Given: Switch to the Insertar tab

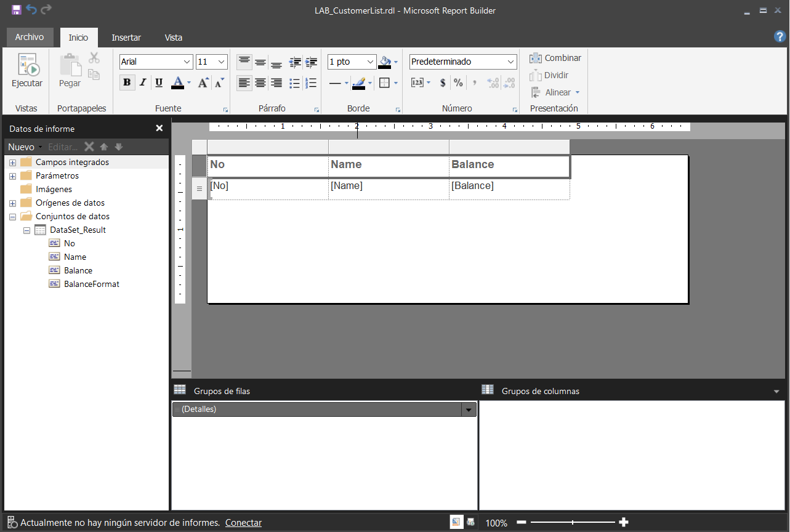Looking at the screenshot, I should tap(126, 38).
